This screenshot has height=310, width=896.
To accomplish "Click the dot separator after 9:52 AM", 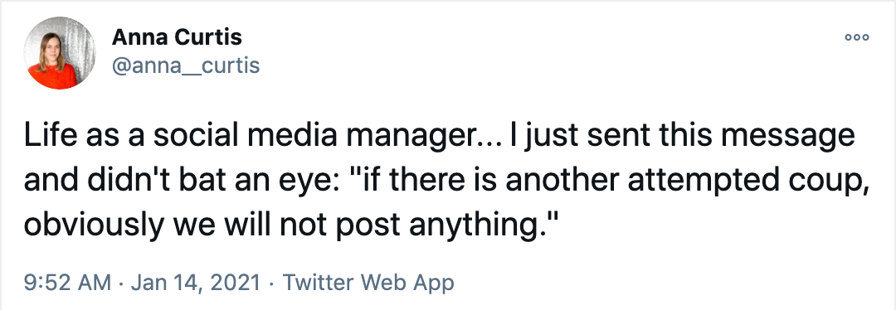I will [122, 283].
